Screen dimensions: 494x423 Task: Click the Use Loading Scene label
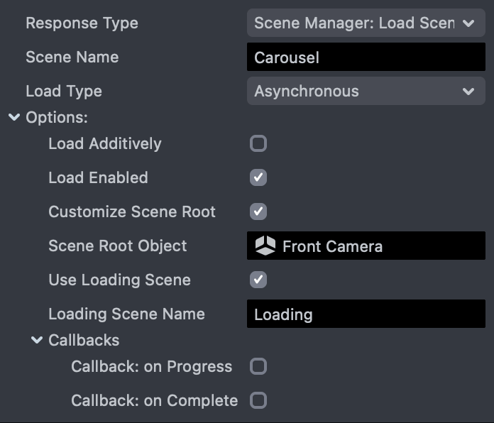point(119,280)
